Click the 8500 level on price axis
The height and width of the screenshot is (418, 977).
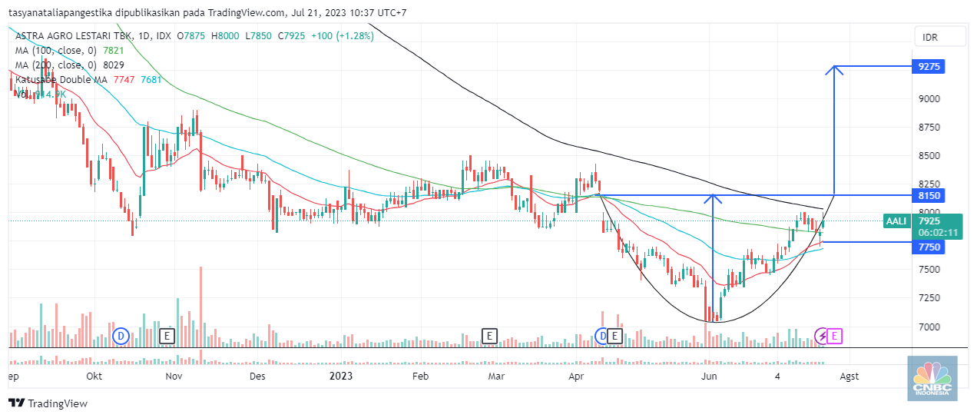(x=929, y=155)
